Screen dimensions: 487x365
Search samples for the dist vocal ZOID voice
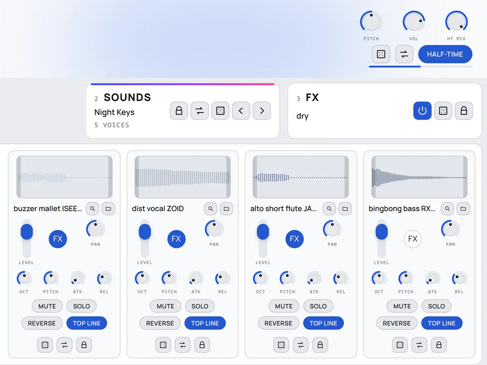(211, 209)
